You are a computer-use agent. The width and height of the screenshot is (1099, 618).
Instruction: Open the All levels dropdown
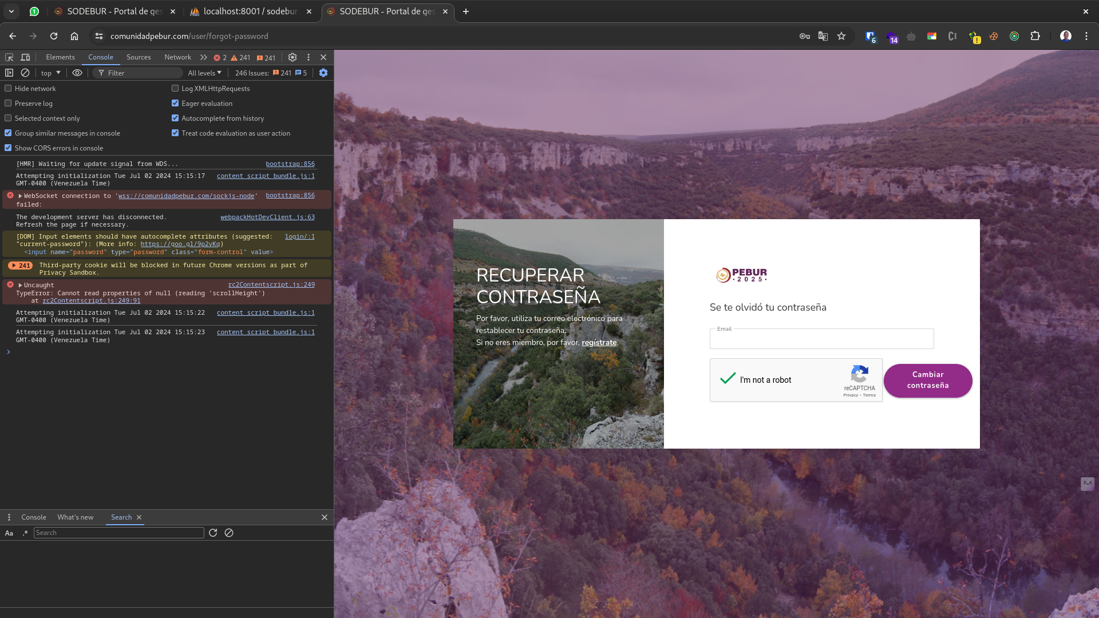coord(204,73)
